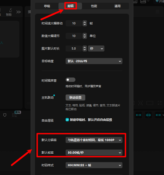Expand the 默认帧率 dropdown
The image size is (164, 175).
pos(94,152)
